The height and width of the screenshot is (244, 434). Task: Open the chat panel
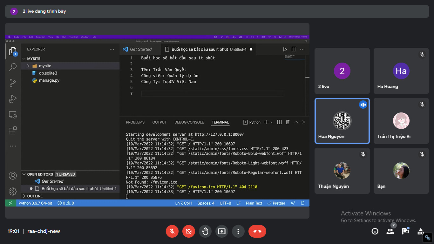[x=405, y=231]
